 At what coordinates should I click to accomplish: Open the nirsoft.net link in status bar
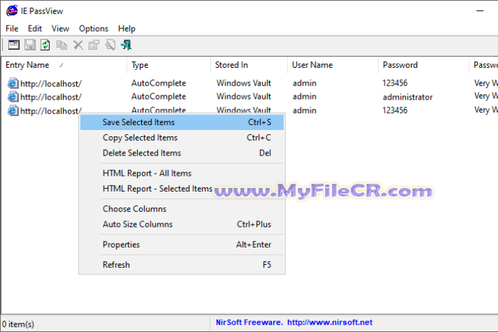[330, 322]
